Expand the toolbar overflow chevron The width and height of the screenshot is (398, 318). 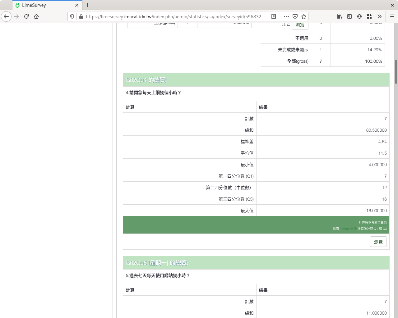point(379,16)
